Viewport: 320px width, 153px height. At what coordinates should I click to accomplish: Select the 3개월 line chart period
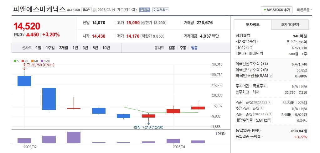64,48
